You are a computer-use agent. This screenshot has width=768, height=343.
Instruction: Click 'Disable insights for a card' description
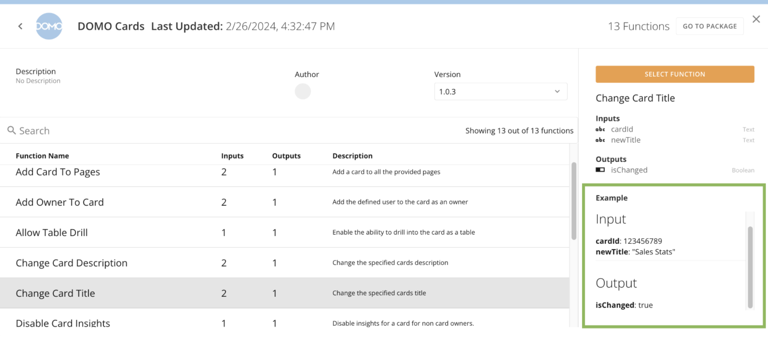pos(403,323)
